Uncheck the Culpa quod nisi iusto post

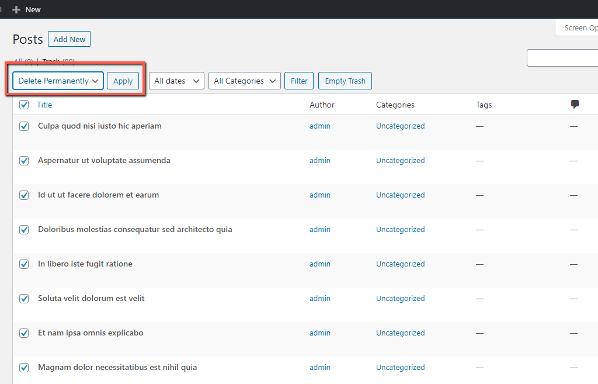coord(24,126)
